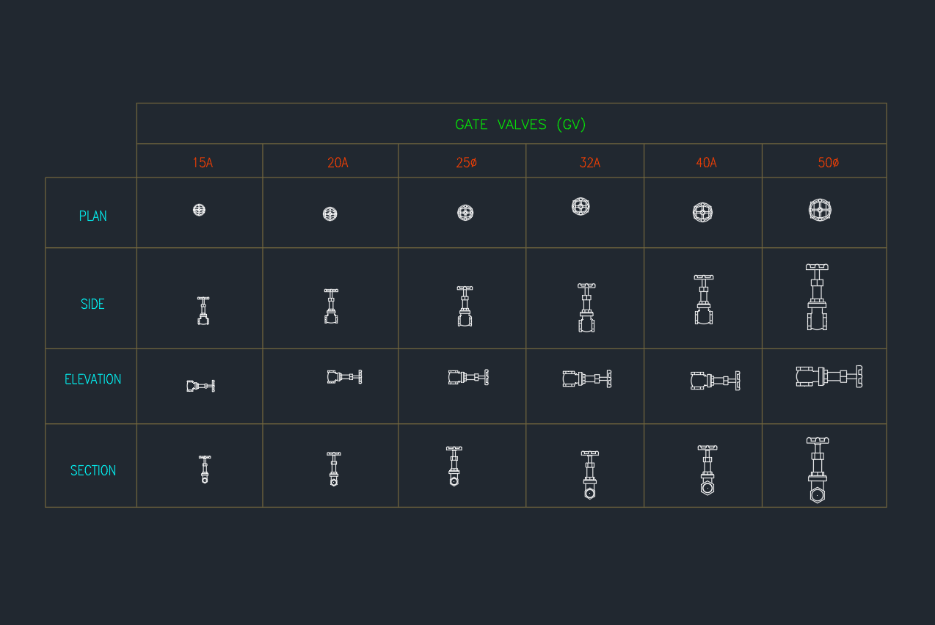The width and height of the screenshot is (935, 625).
Task: Click the GATE VALVES (GV) title text
Action: (x=520, y=125)
